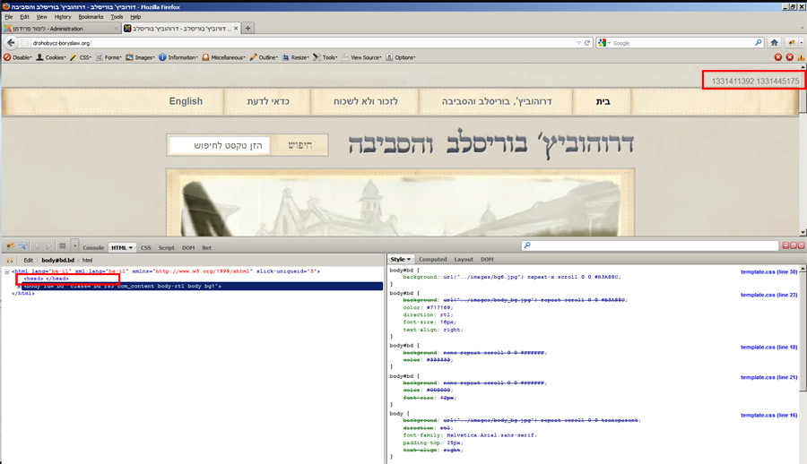Open the Google search engine selector
The height and width of the screenshot is (464, 807).
pos(603,43)
